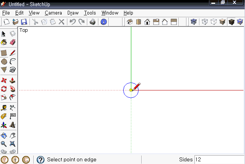245x164 pixels.
Task: Activate the Push/Pull tool
Action: tap(13, 80)
